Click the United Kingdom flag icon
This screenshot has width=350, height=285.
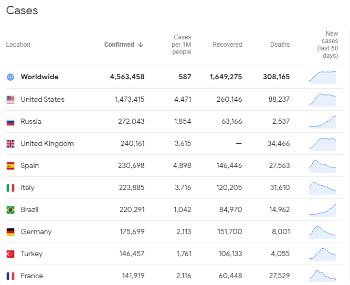[10, 144]
